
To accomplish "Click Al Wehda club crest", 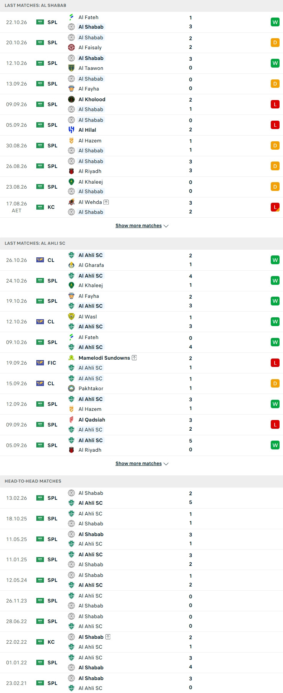I will pos(71,202).
